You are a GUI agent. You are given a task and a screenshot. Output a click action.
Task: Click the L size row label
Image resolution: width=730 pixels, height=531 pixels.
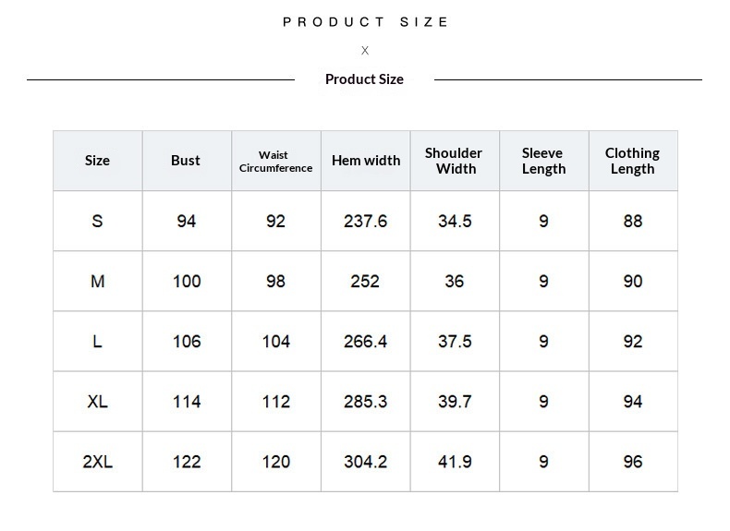[97, 341]
